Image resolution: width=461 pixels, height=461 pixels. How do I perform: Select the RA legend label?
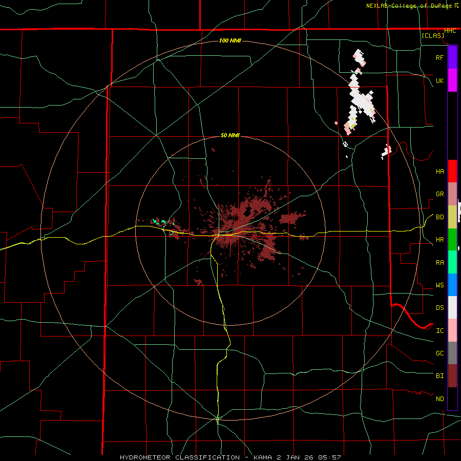coord(439,263)
